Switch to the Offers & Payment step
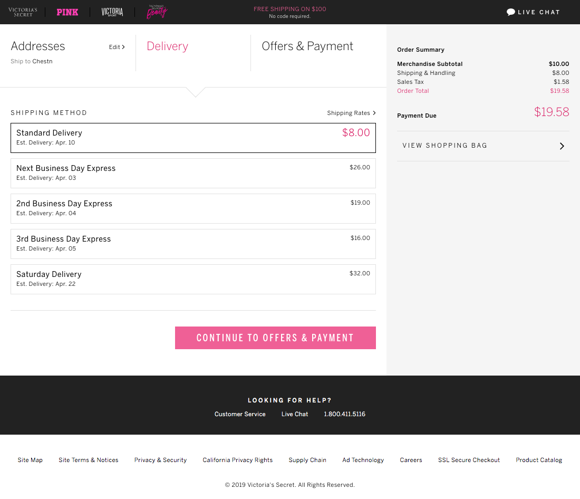This screenshot has width=580, height=499. pos(307,46)
